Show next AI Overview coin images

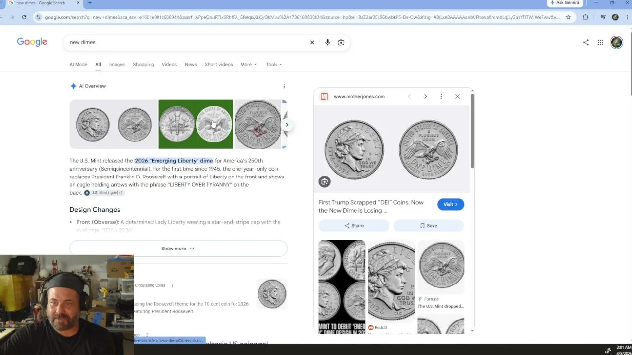click(x=286, y=124)
